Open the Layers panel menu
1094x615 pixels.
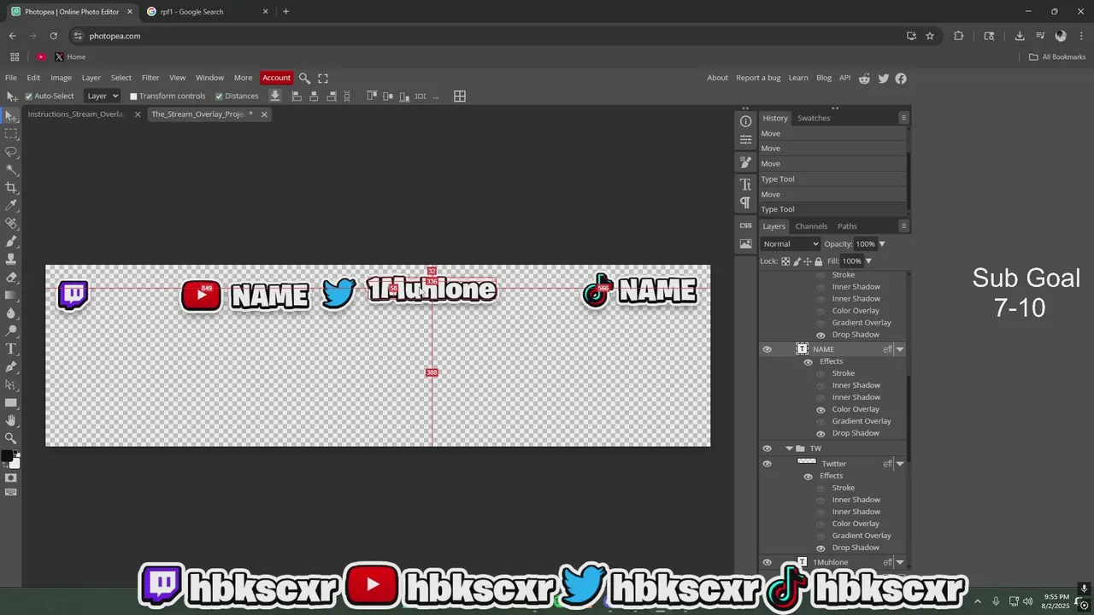(903, 226)
